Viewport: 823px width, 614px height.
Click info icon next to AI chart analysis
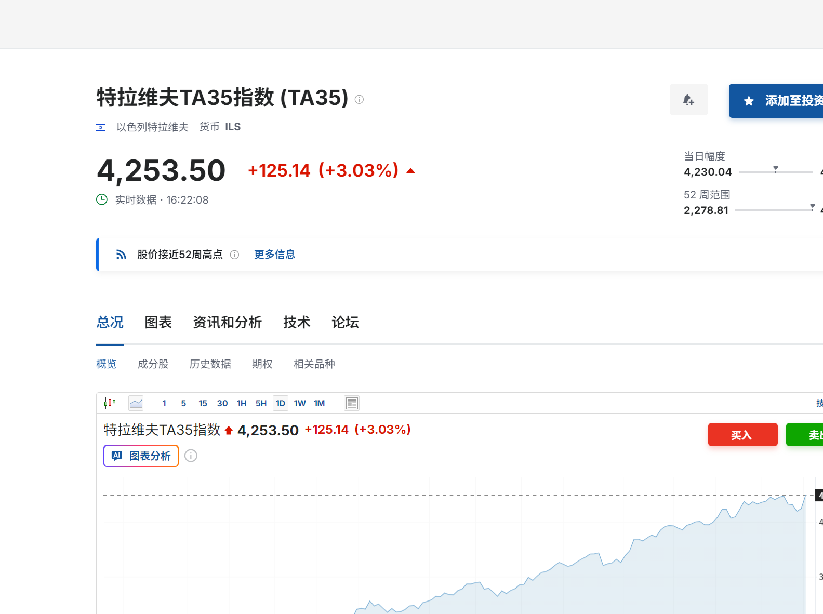pos(191,456)
